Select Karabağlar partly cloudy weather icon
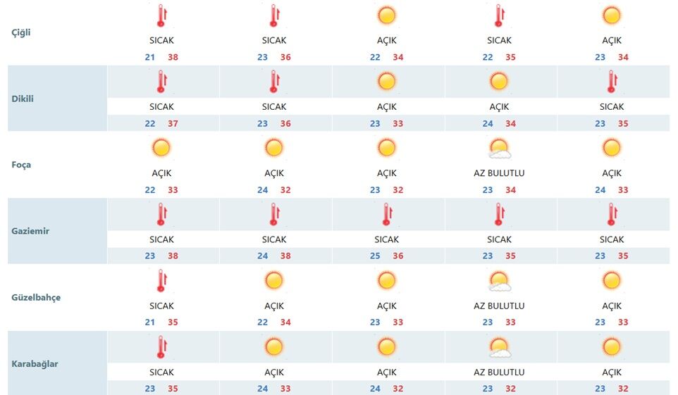This screenshot has height=395, width=678. pyautogui.click(x=500, y=347)
